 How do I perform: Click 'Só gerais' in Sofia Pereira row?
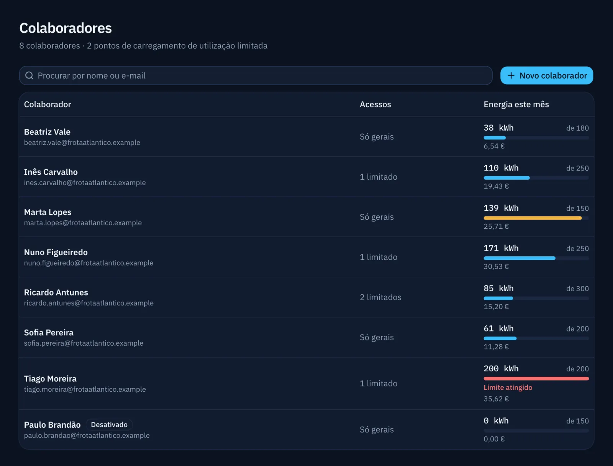tap(377, 337)
